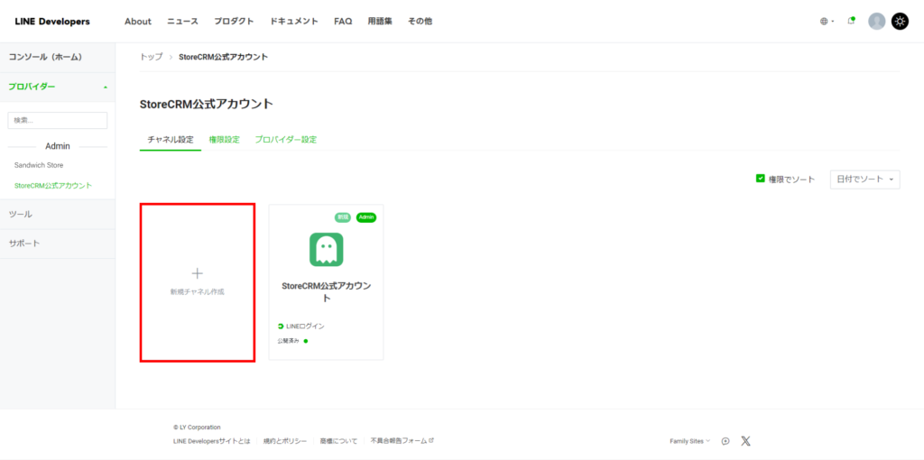This screenshot has height=460, width=924.
Task: Open the X social icon in footer
Action: point(745,440)
